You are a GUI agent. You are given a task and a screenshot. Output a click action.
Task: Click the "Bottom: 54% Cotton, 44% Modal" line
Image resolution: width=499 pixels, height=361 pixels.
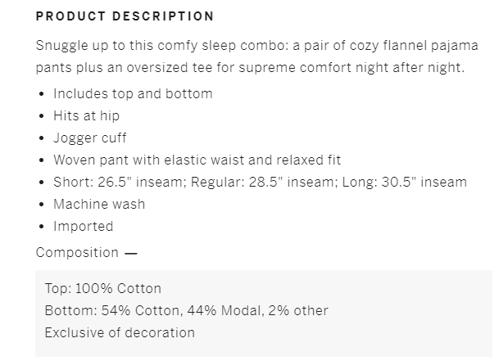tap(186, 310)
